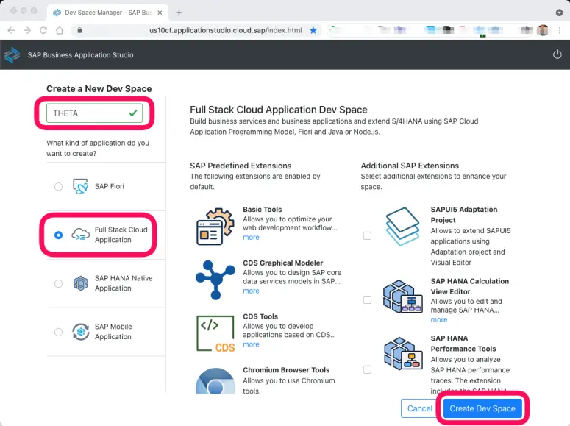Select the SAP Mobile Application radio button

[x=58, y=332]
